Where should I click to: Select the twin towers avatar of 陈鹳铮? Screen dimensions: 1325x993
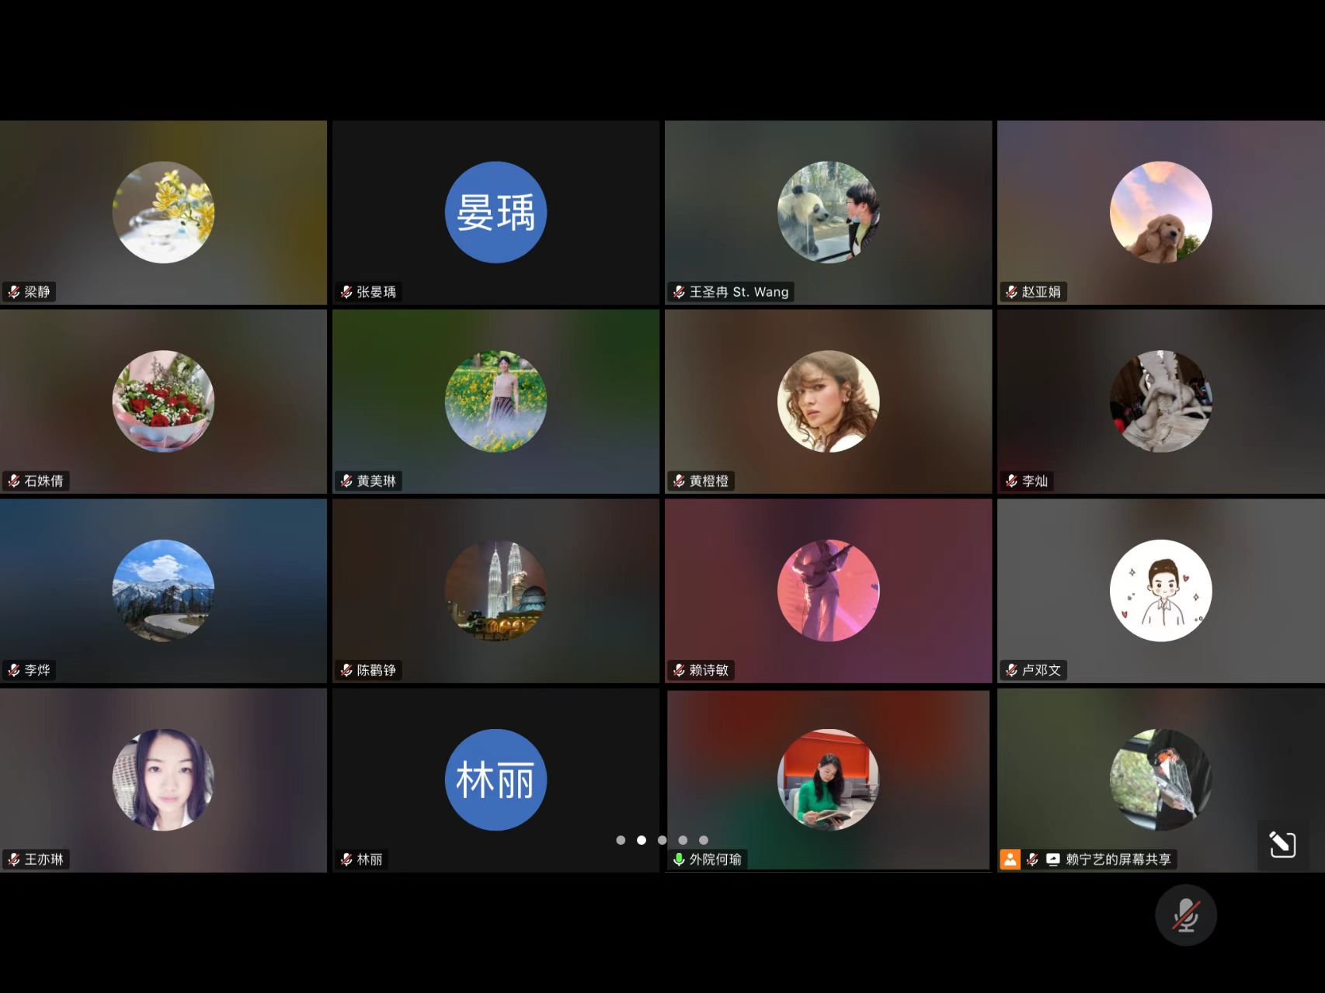pyautogui.click(x=496, y=590)
